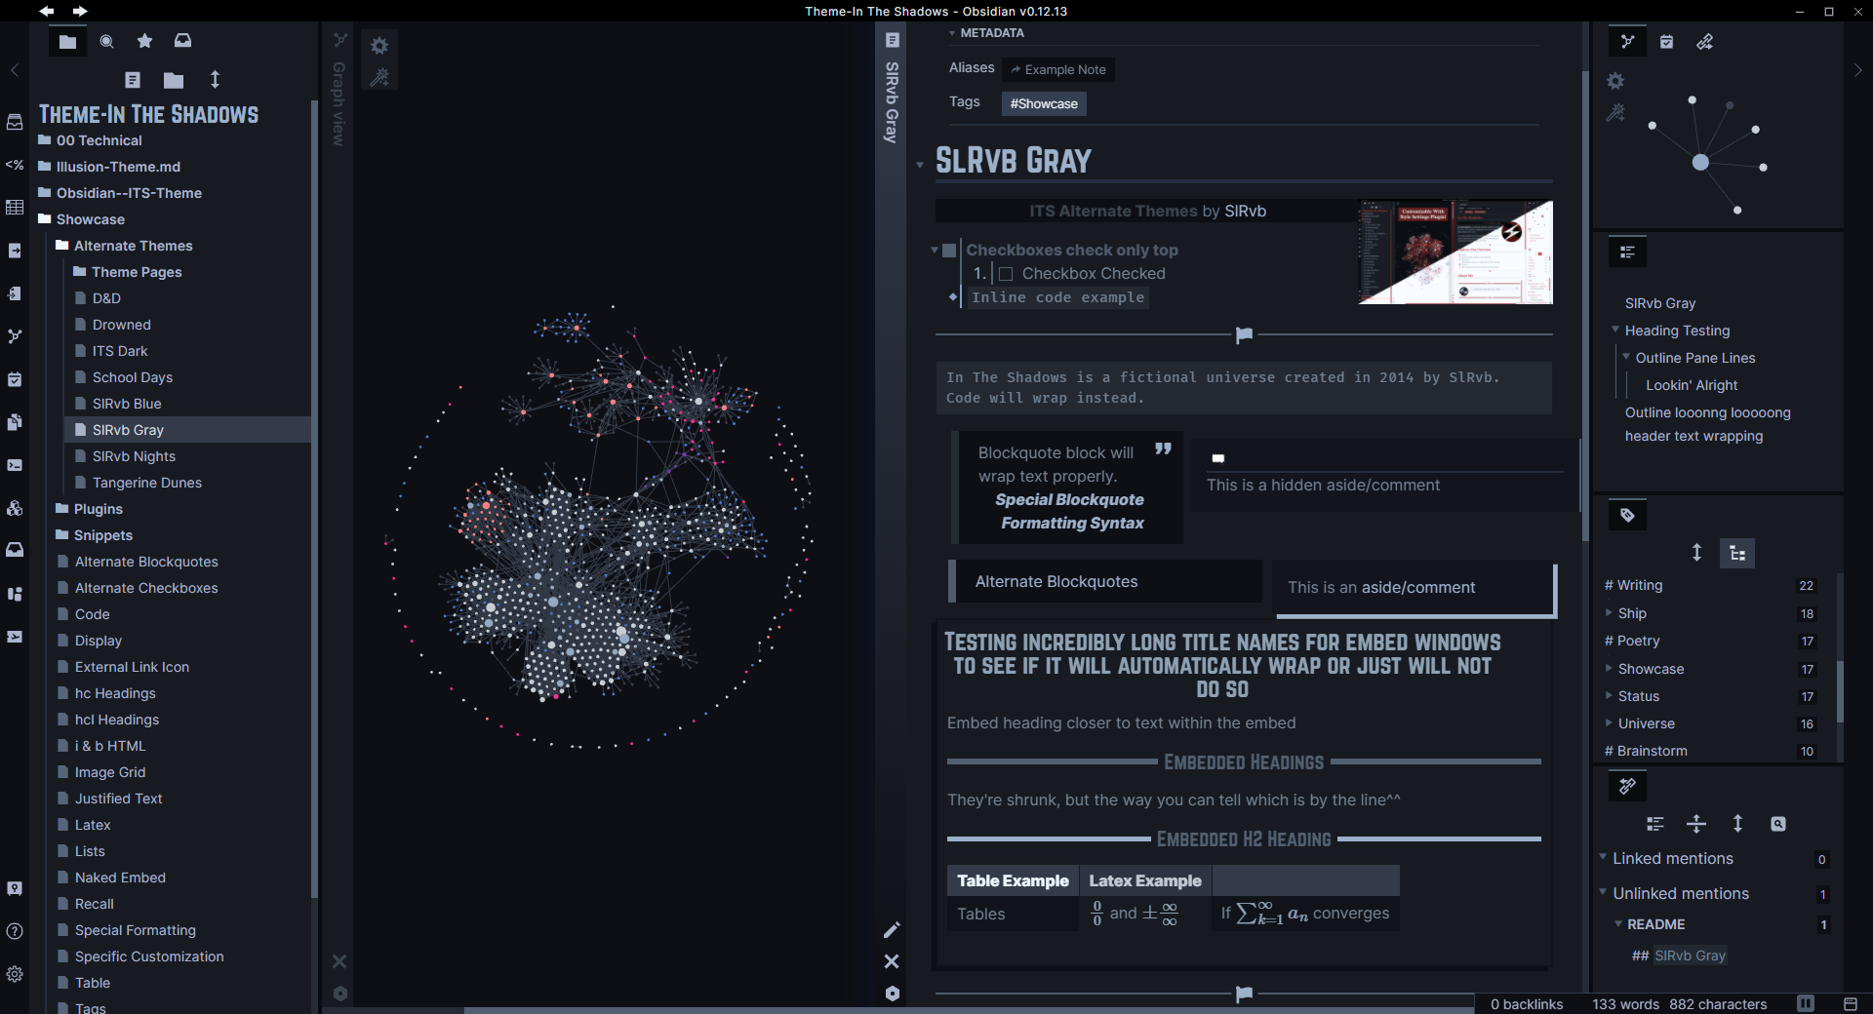Change backlinks sort order
Image resolution: width=1873 pixels, height=1014 pixels.
tap(1737, 824)
